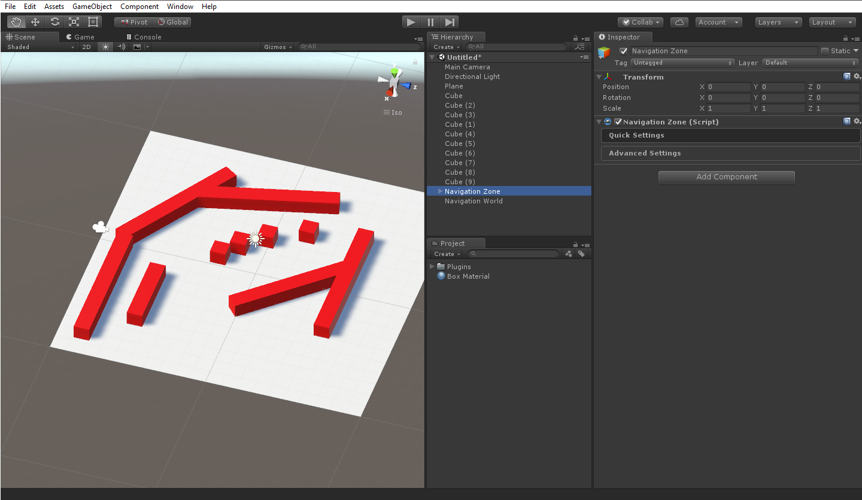Expand Advanced Settings section
Screen dimensions: 862x500
pyautogui.click(x=730, y=153)
